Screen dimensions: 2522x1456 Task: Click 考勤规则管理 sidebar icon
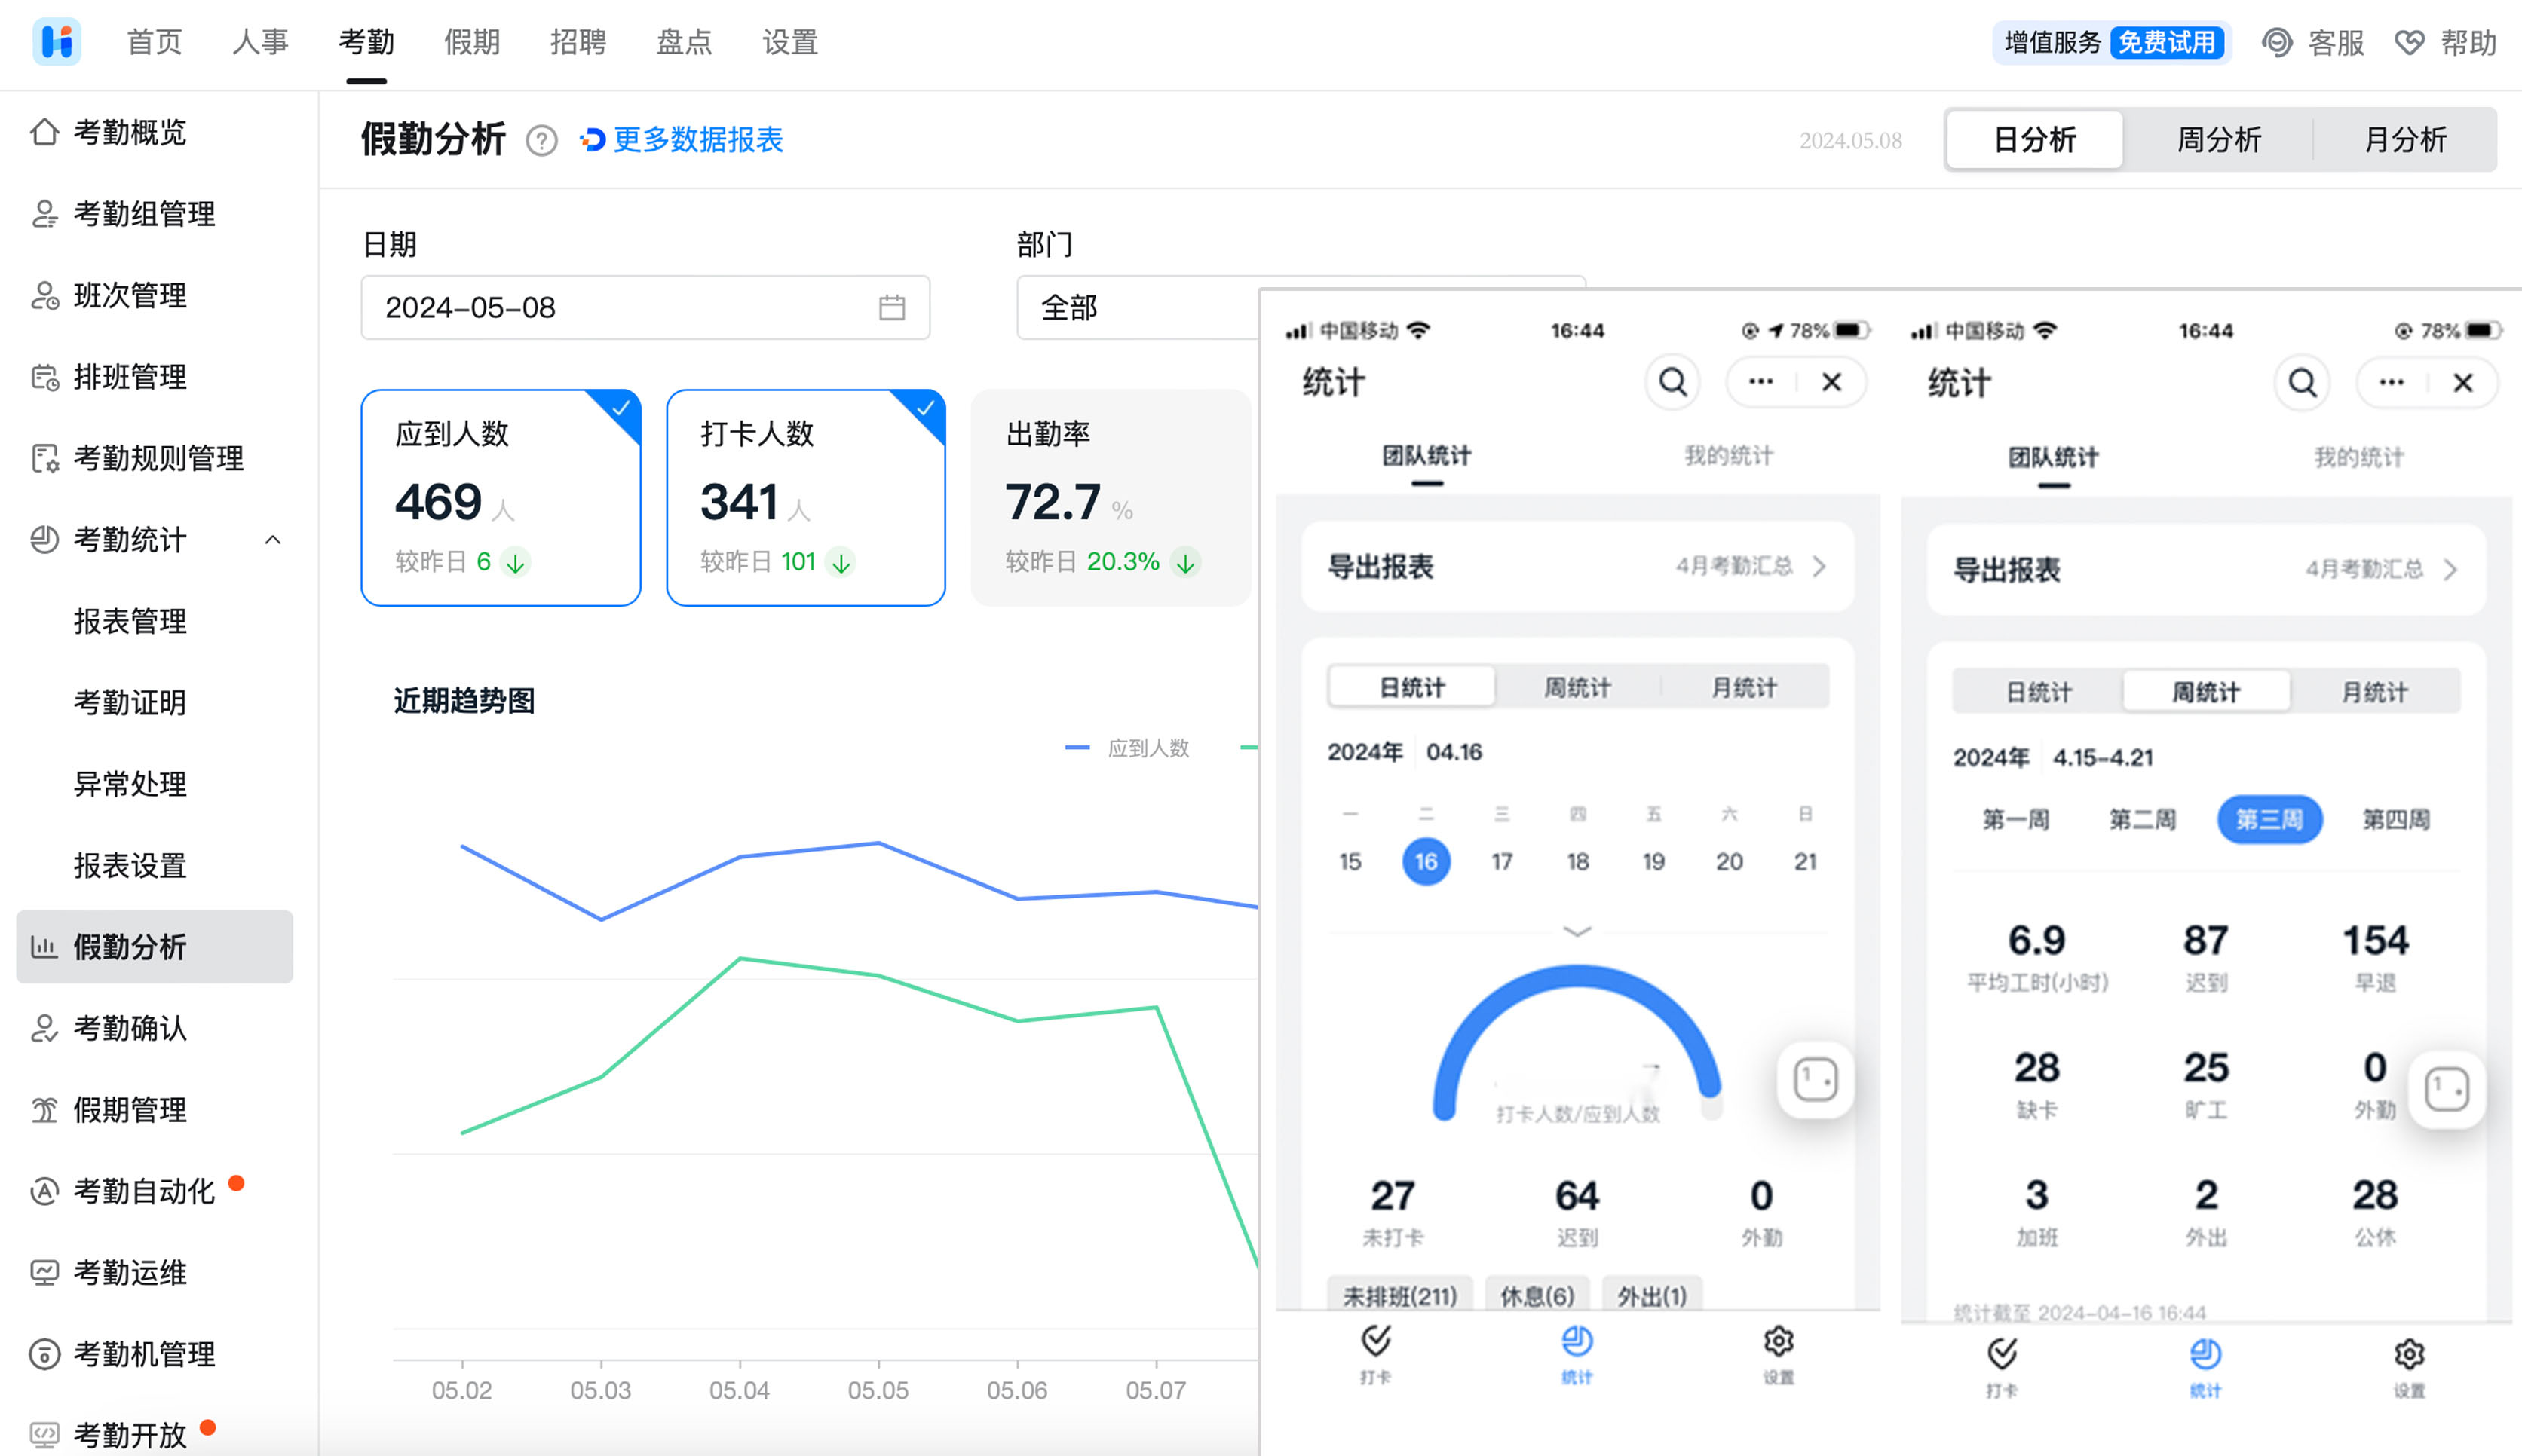[45, 458]
